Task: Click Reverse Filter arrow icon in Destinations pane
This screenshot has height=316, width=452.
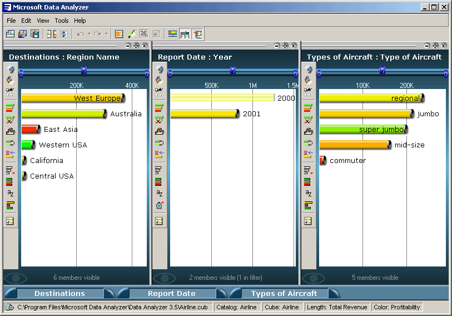Action: [11, 143]
